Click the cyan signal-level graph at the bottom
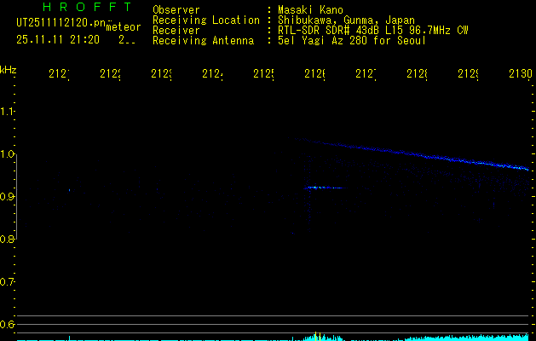Screen dimensions: 536x341 (274, 338)
